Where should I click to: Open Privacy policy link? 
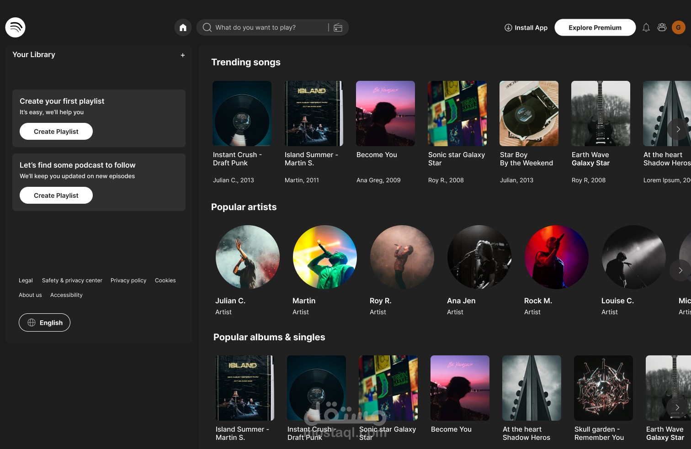(128, 280)
